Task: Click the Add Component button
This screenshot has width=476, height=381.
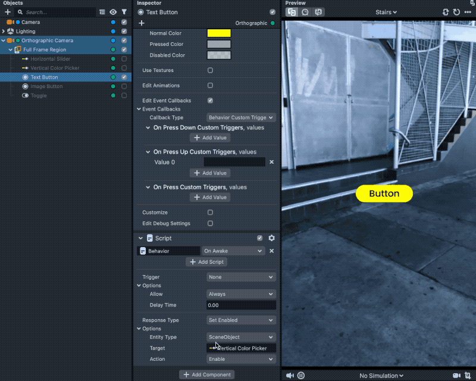Action: click(206, 374)
